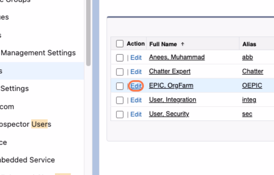The image size is (274, 175).
Task: Sort by Full Name ascending arrow
Action: pos(182,44)
